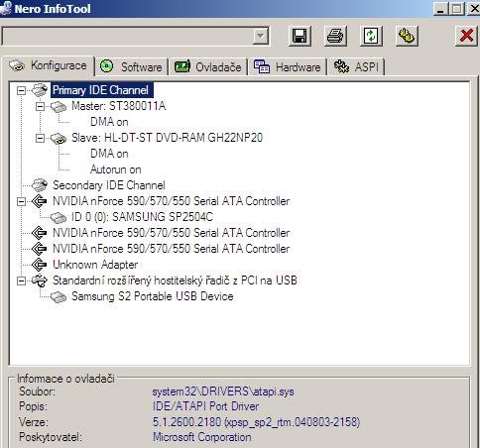The width and height of the screenshot is (480, 448).
Task: Select Samsung S2 Portable USB Device
Action: 153,296
